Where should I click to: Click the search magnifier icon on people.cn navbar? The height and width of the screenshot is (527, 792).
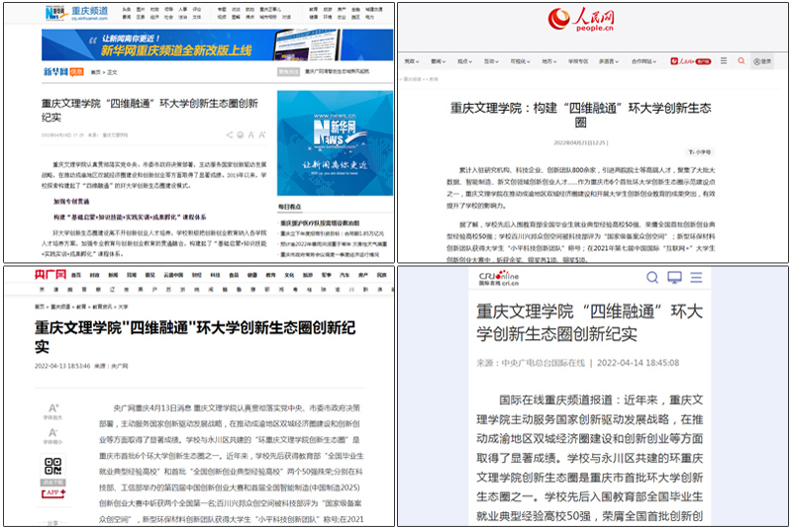(742, 60)
